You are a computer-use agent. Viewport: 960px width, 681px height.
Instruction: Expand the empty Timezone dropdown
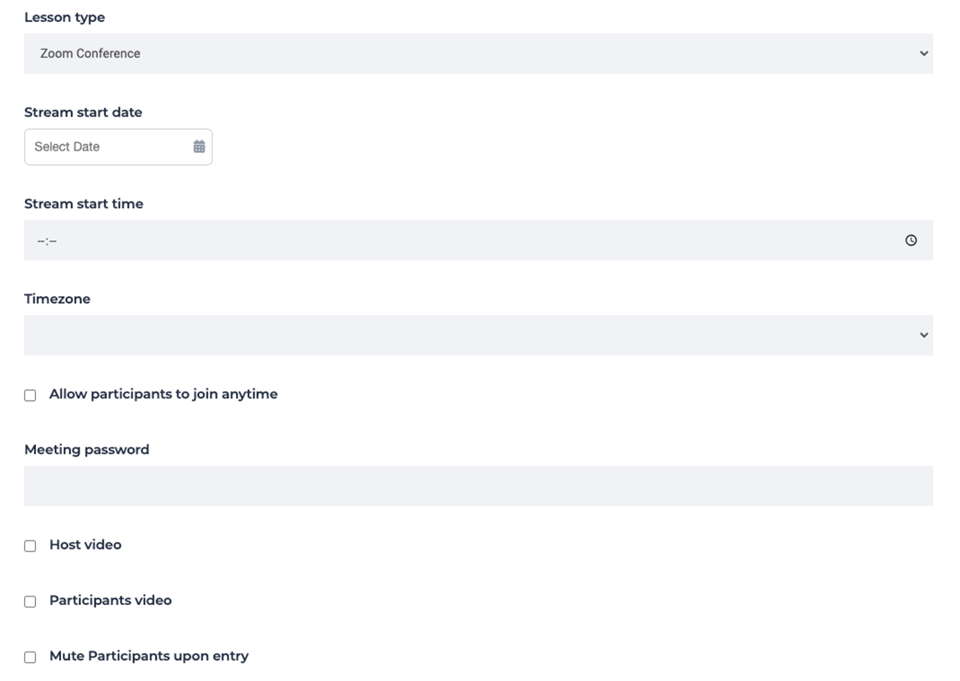(x=477, y=335)
